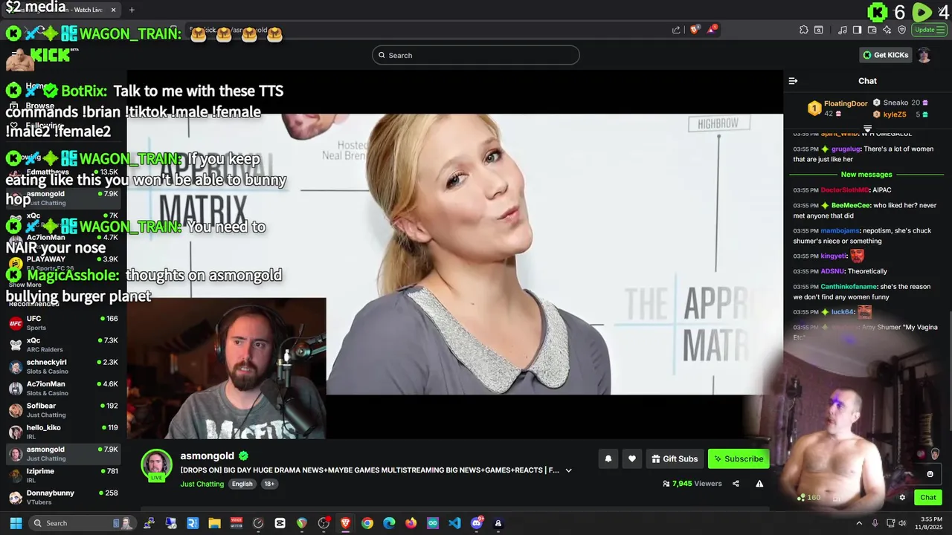Collapse the chat panel arrow icon
This screenshot has width=952, height=535.
793,81
